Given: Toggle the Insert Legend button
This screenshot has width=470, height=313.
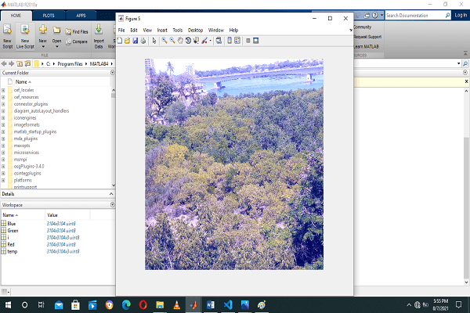Looking at the screenshot, I should point(237,40).
